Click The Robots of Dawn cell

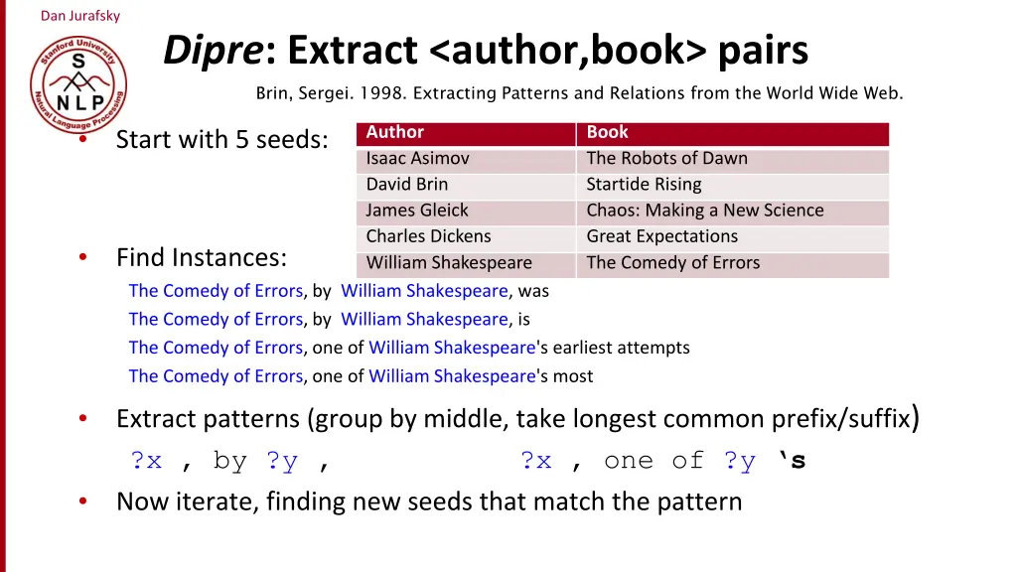(732, 159)
